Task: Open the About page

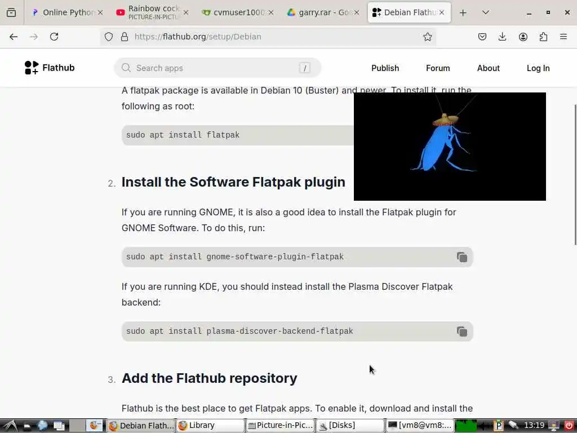Action: (489, 68)
